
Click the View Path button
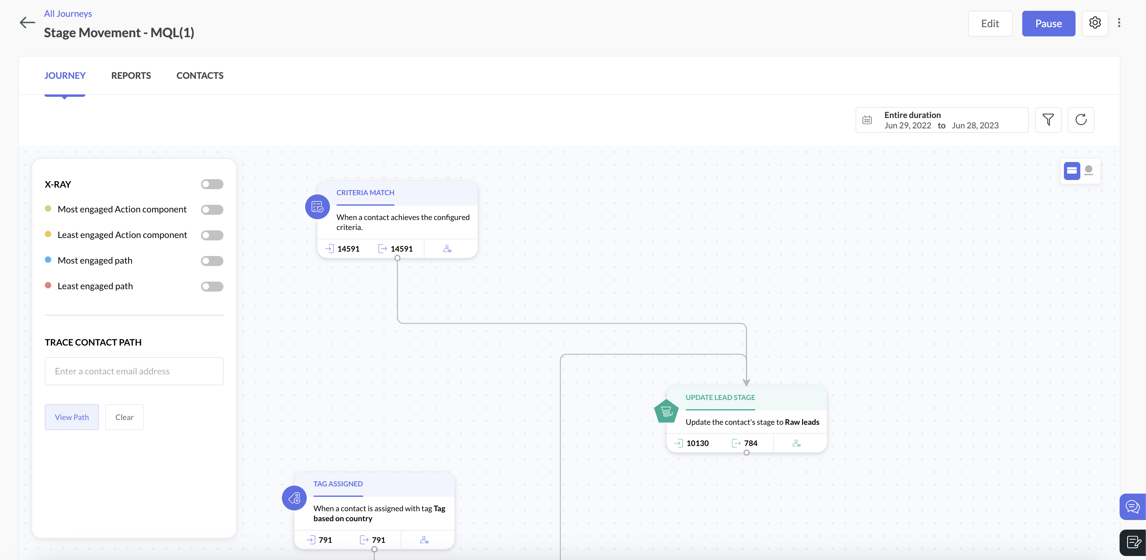point(72,417)
